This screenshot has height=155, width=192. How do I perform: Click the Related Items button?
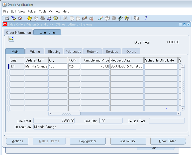(x=49, y=141)
